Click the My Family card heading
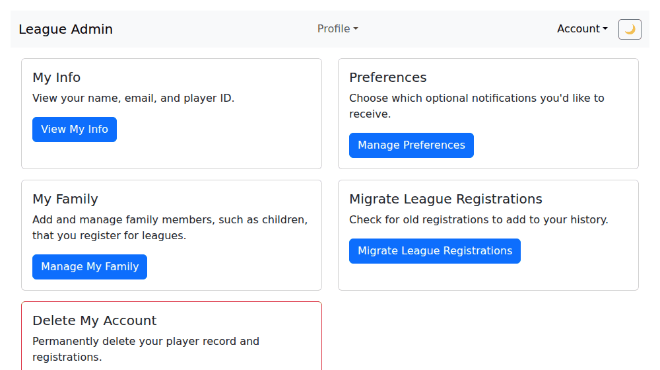Image resolution: width=660 pixels, height=370 pixels. pos(65,199)
